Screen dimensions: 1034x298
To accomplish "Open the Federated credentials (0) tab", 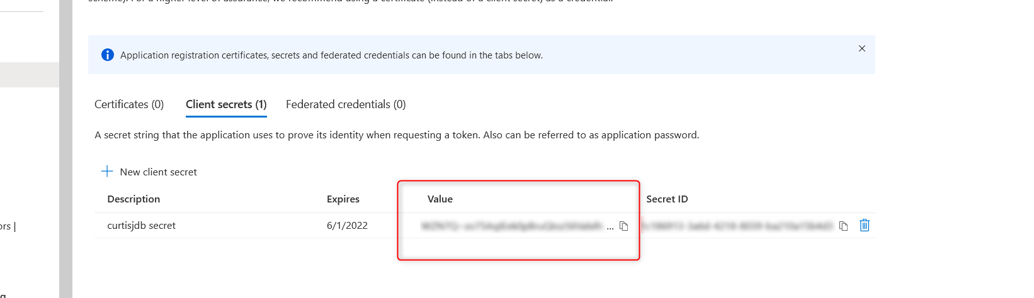I will click(346, 104).
